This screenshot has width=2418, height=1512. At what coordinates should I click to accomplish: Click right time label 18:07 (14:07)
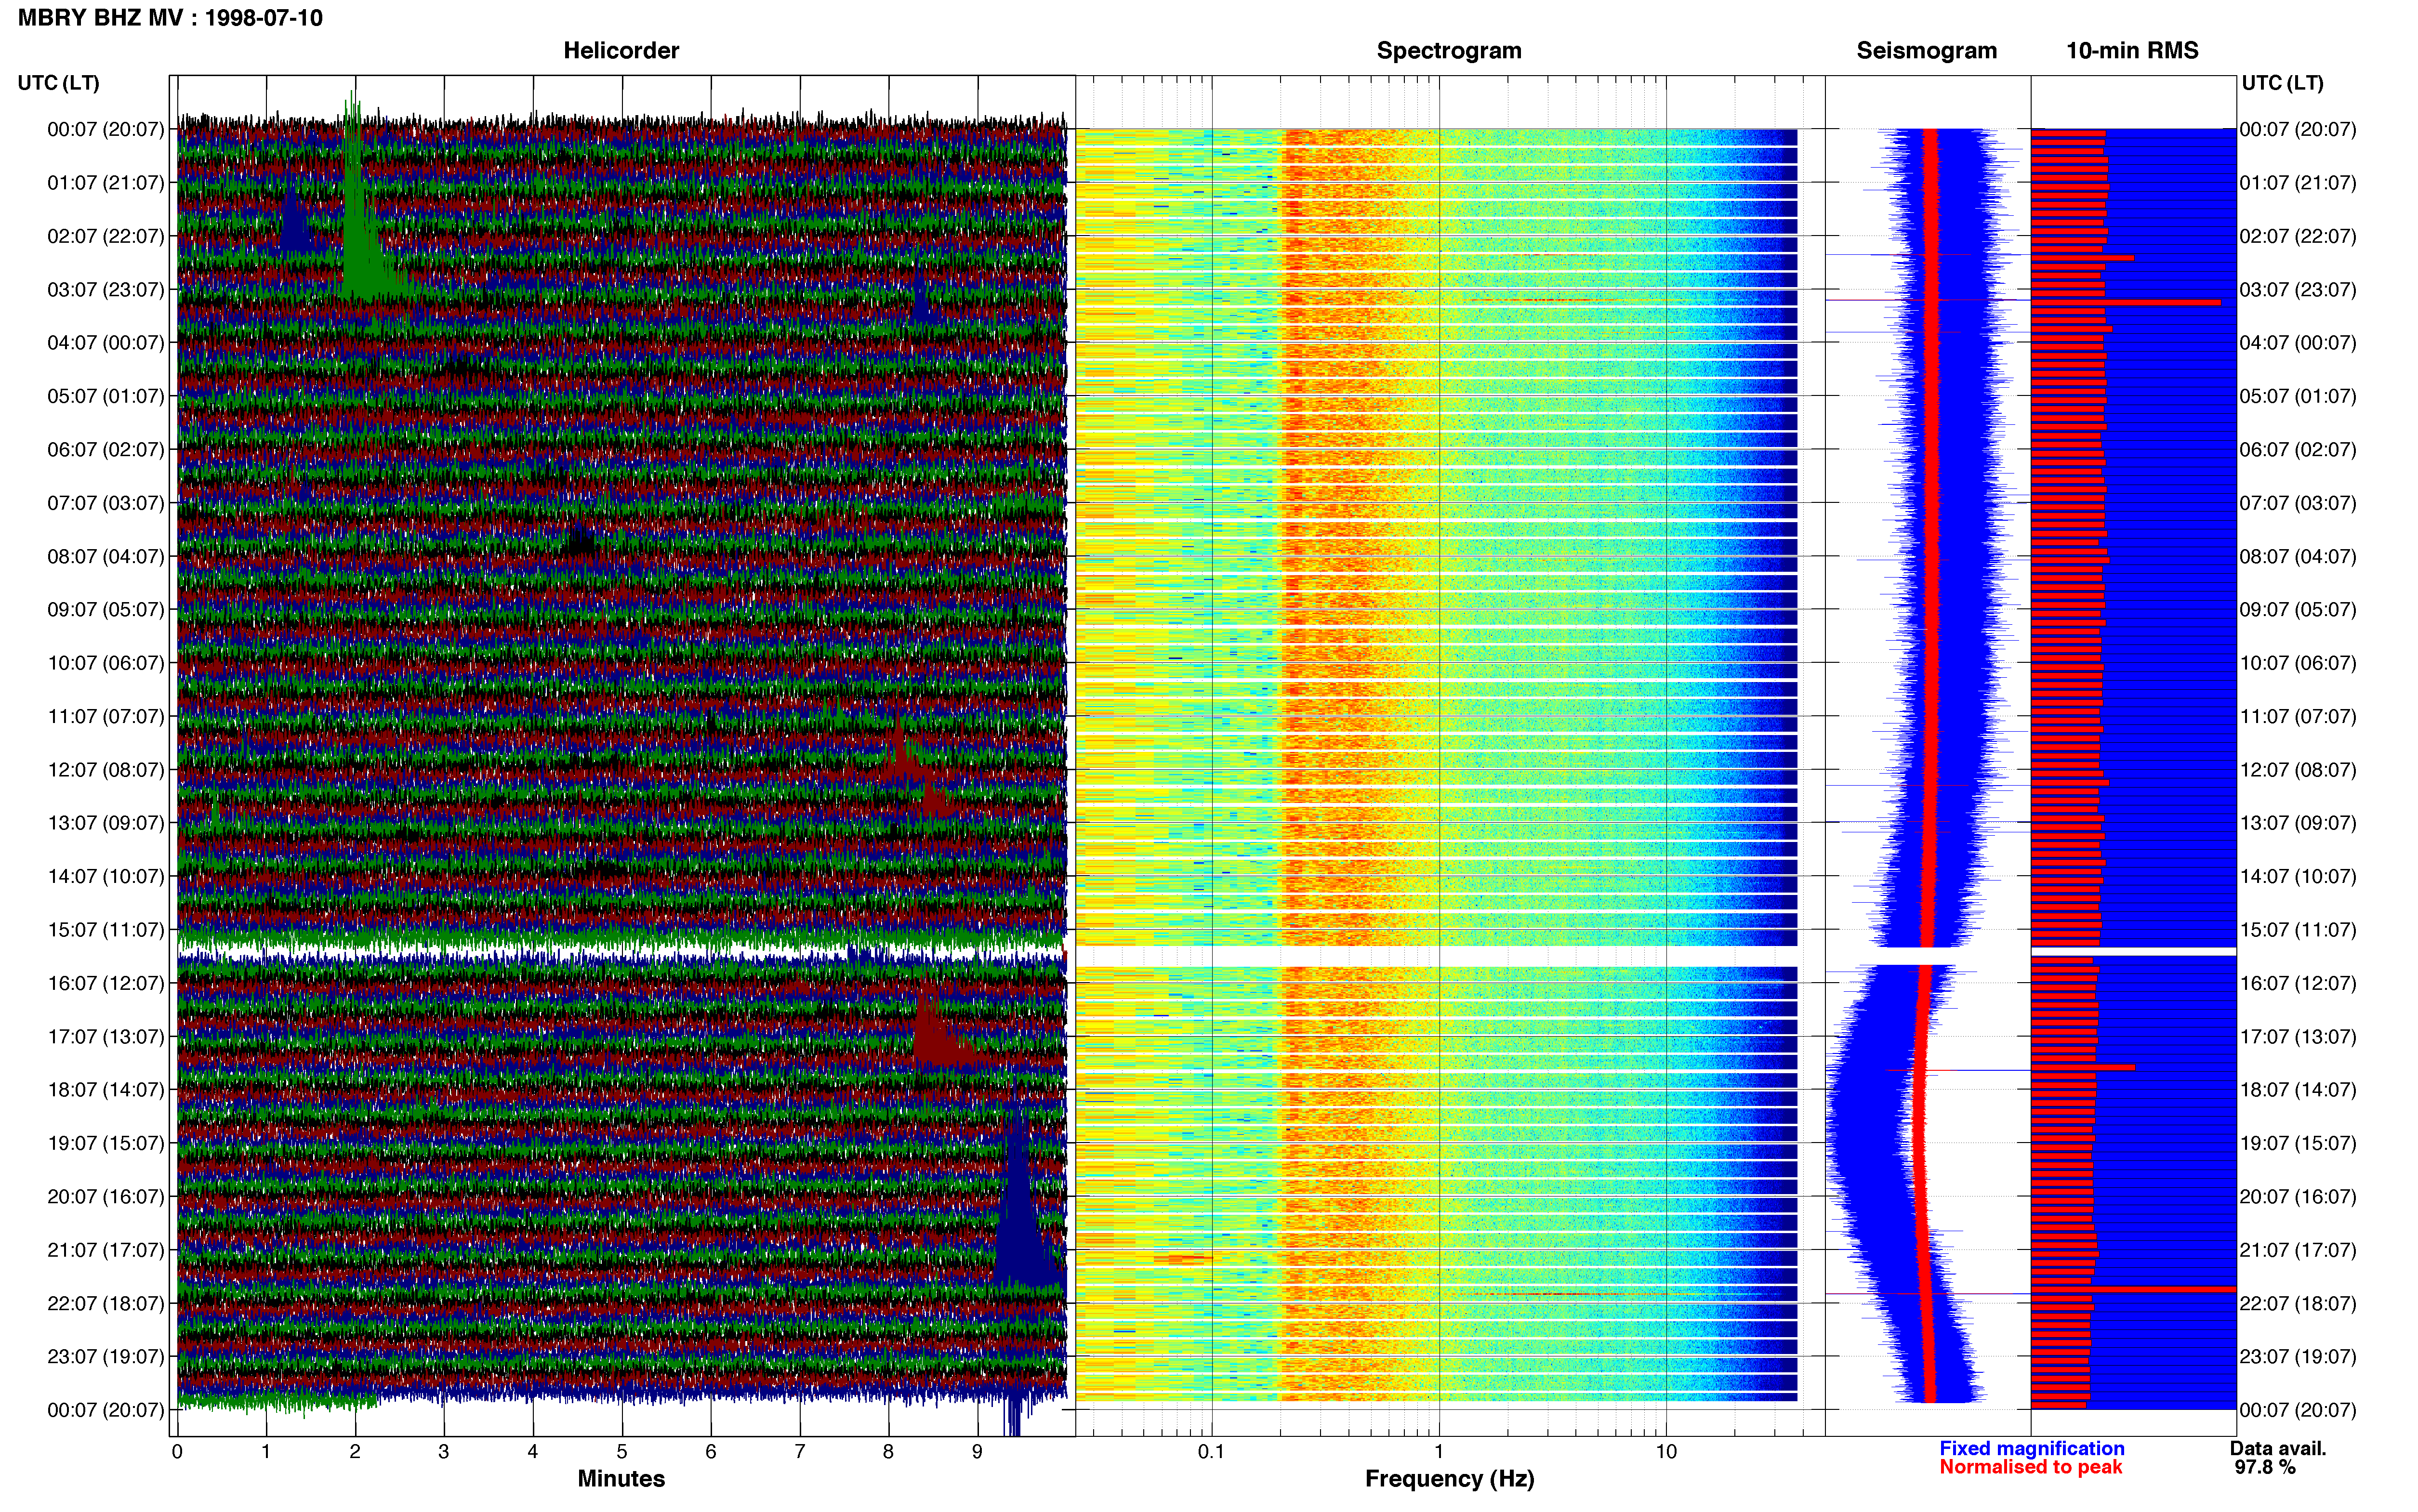2298,1090
